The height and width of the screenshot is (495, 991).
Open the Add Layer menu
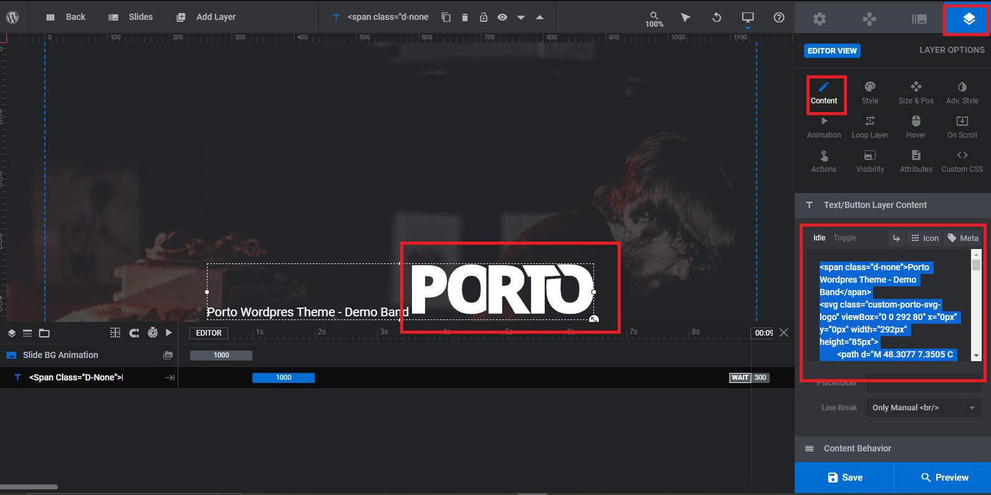coord(206,17)
